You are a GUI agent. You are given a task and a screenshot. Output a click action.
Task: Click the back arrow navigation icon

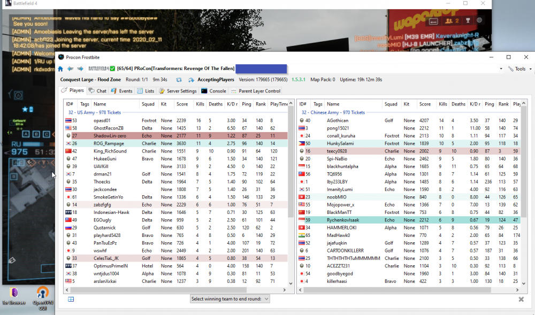click(x=70, y=68)
